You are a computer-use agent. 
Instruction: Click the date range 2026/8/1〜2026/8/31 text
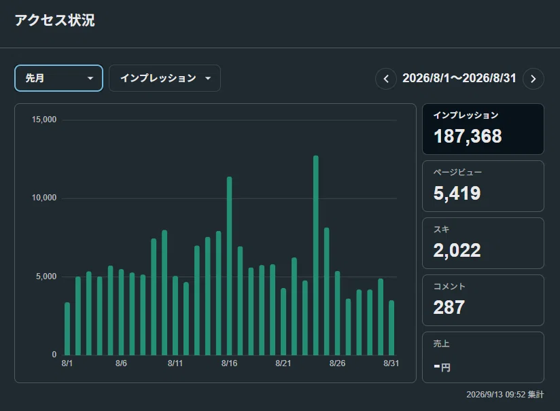click(x=459, y=78)
